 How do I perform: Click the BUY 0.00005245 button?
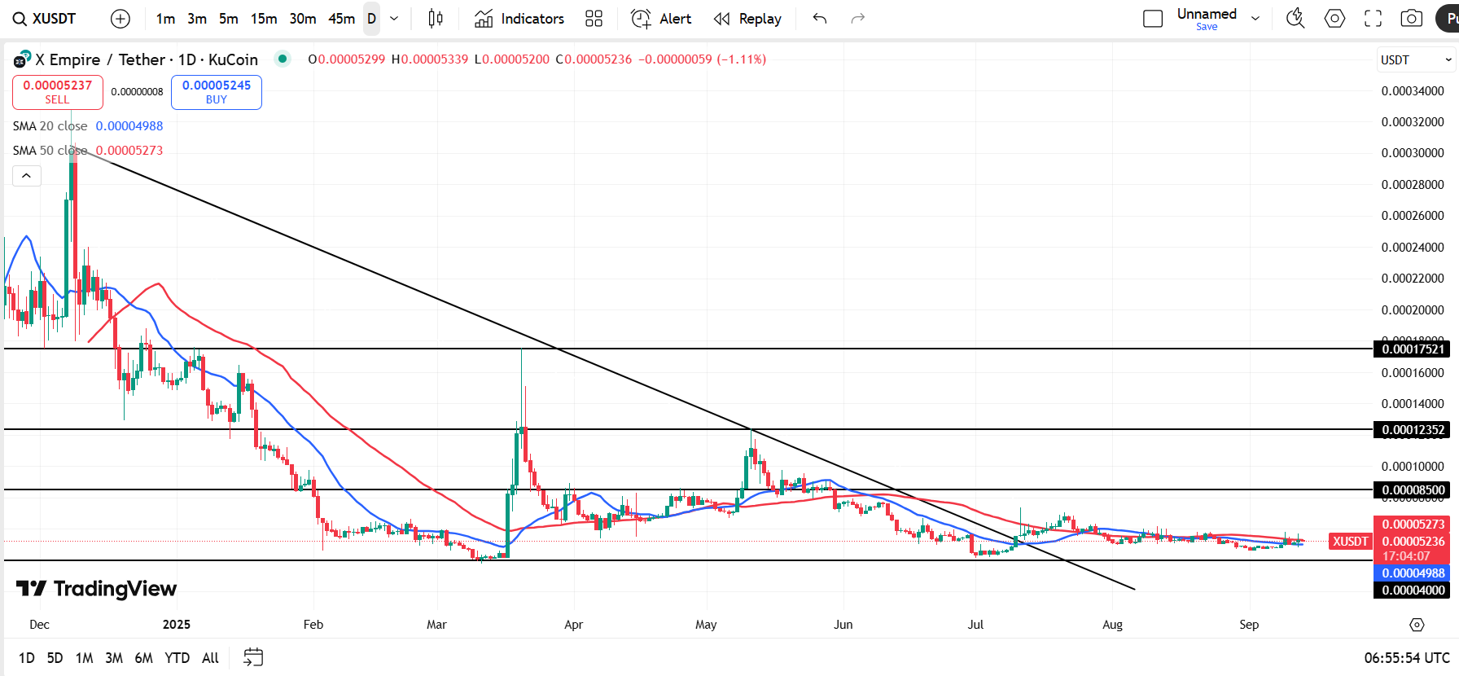pos(217,92)
